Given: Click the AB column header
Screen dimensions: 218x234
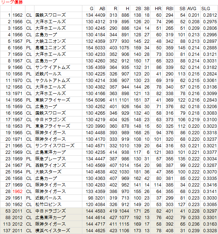Looking at the screenshot, I should [102, 9].
